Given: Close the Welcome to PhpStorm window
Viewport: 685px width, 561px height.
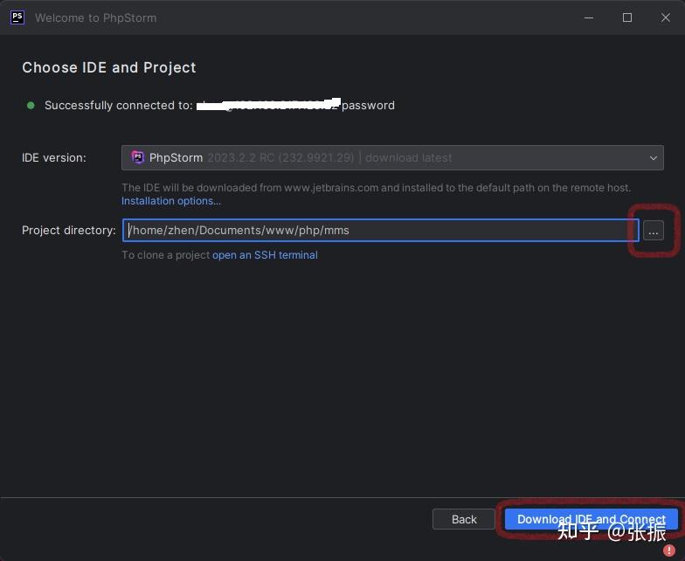Looking at the screenshot, I should tap(666, 17).
